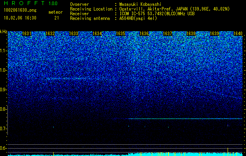Select the 1633 time marker
This screenshot has height=156, width=246.
[74, 34]
